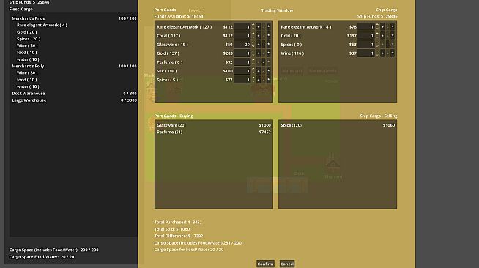The image size is (479, 268).
Task: Focus quantity field on Wine (116) row
Action: 366,53
